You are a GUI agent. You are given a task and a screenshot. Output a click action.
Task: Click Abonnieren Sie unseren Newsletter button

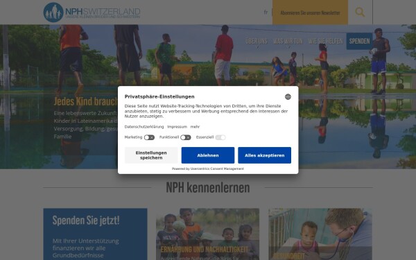point(310,12)
